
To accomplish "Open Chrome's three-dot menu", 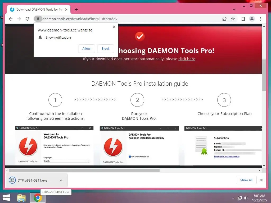I will [x=260, y=19].
